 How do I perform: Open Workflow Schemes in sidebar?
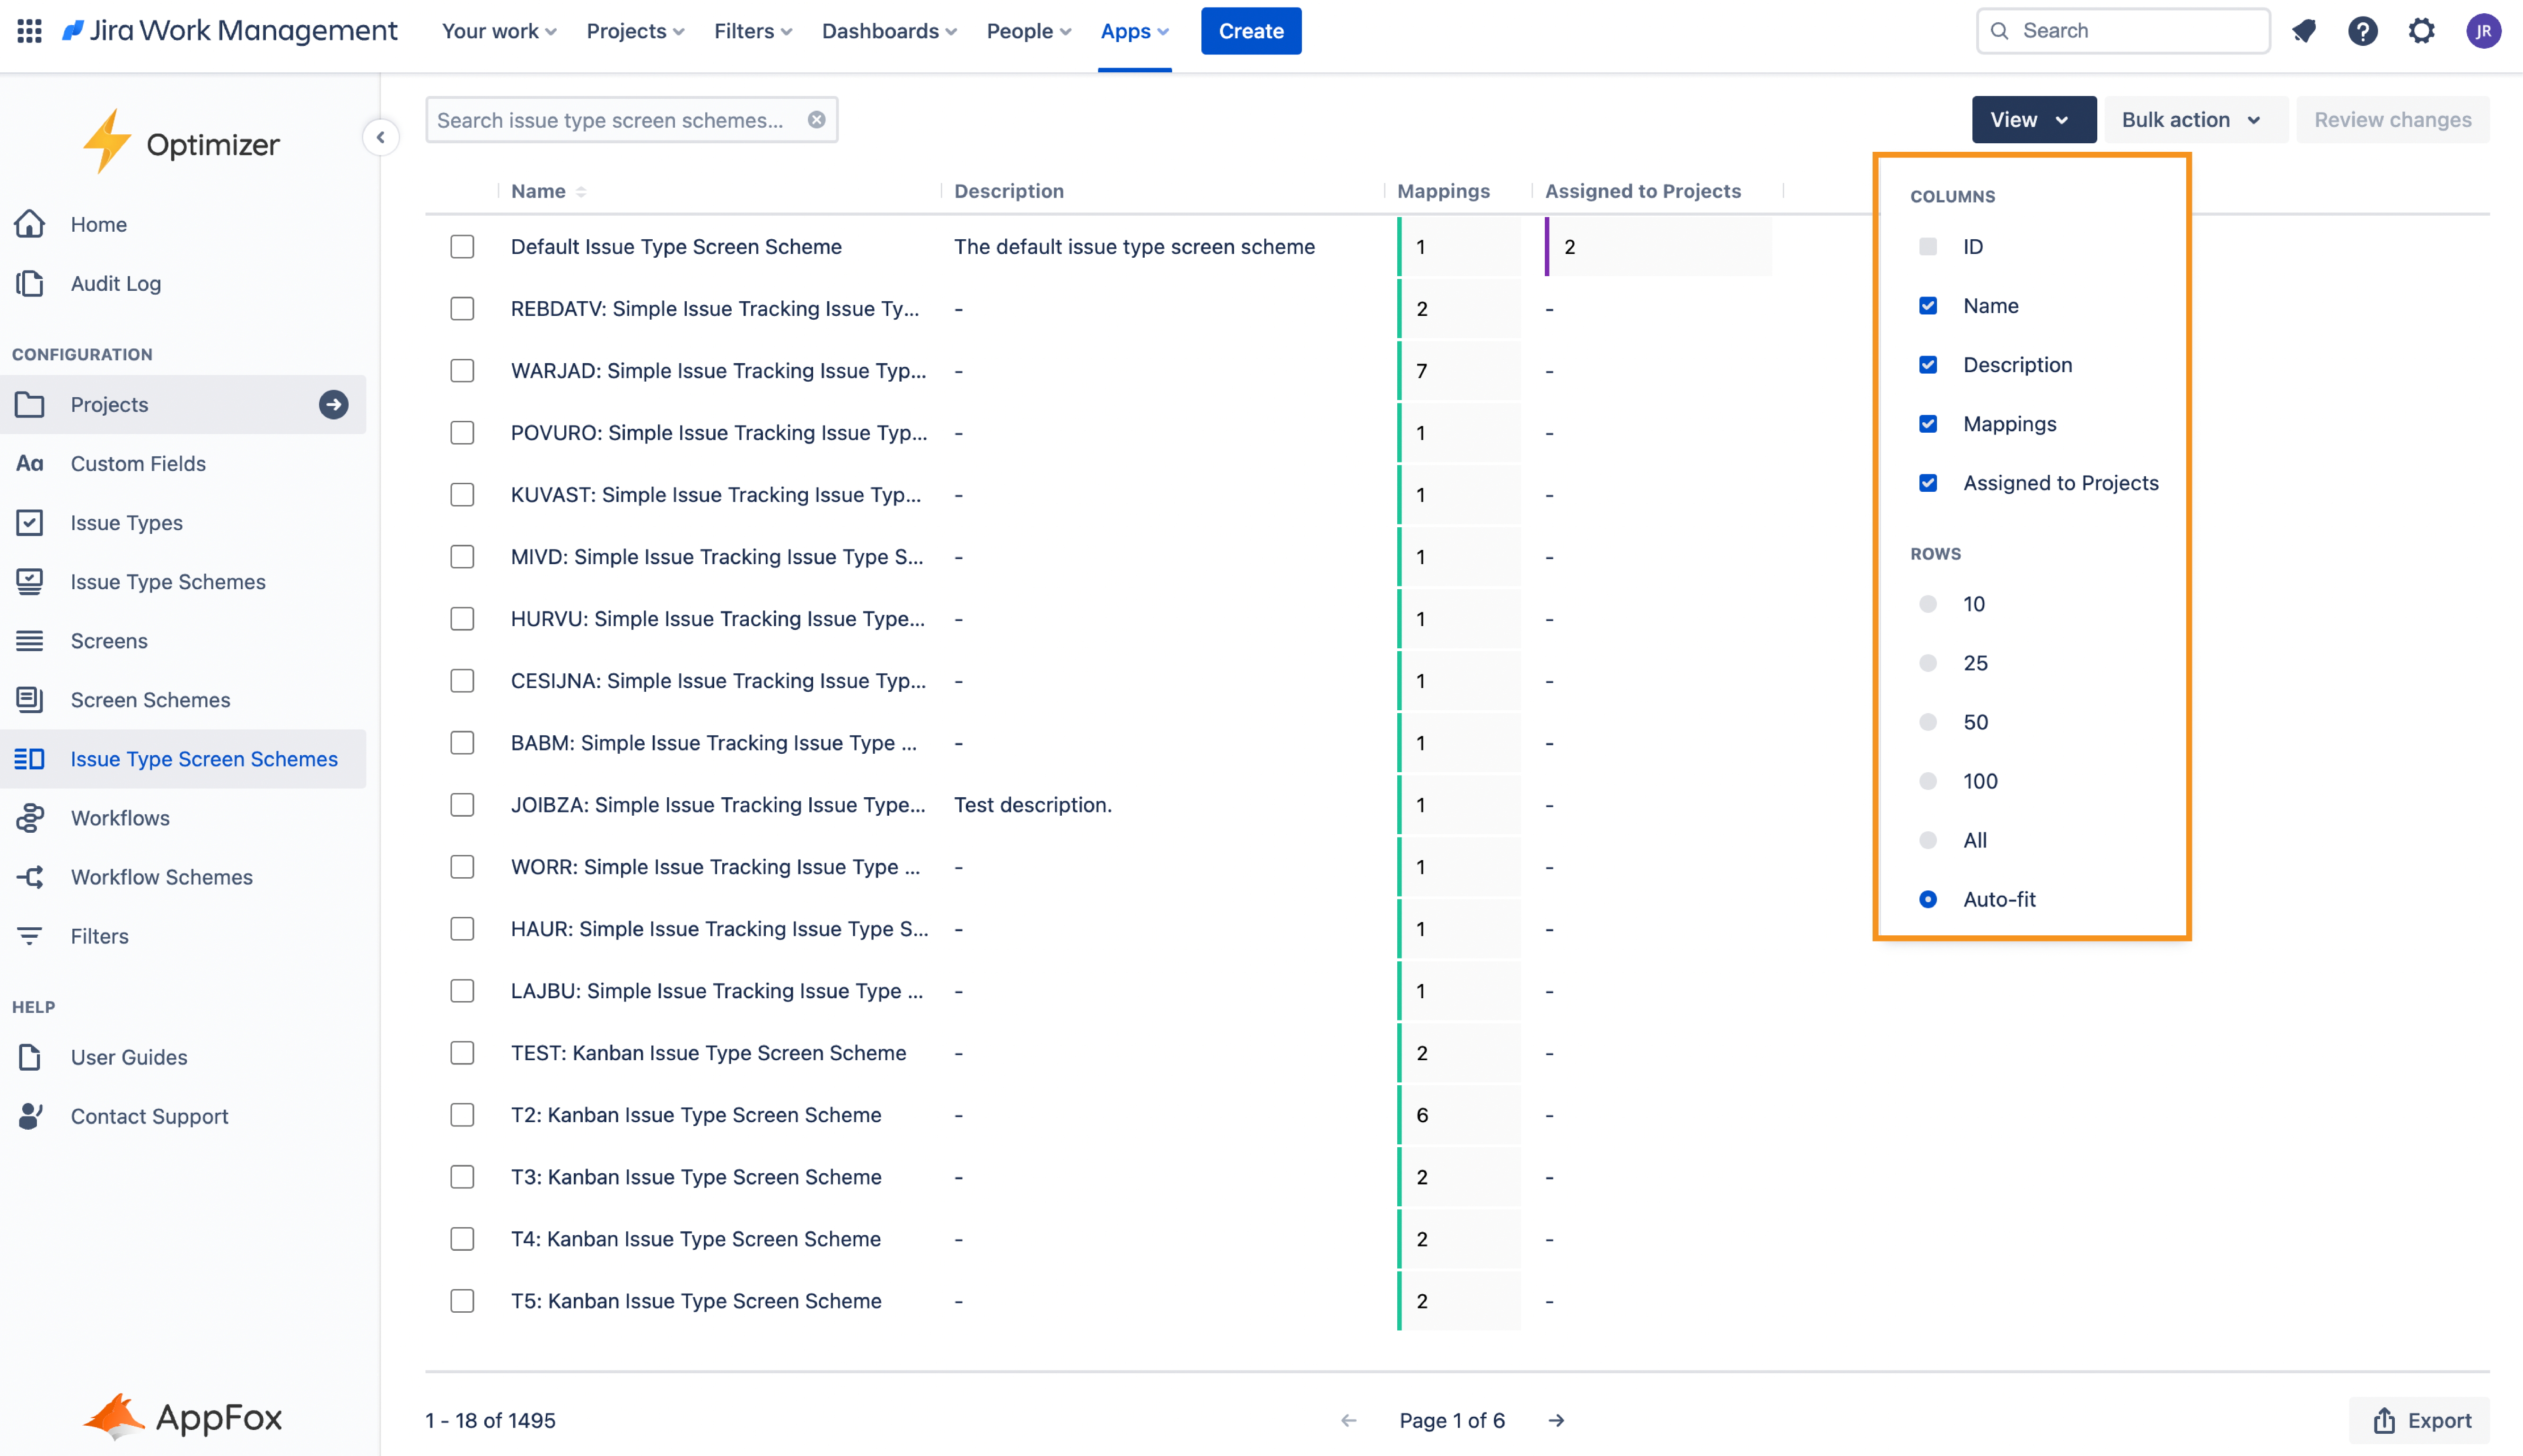[162, 877]
